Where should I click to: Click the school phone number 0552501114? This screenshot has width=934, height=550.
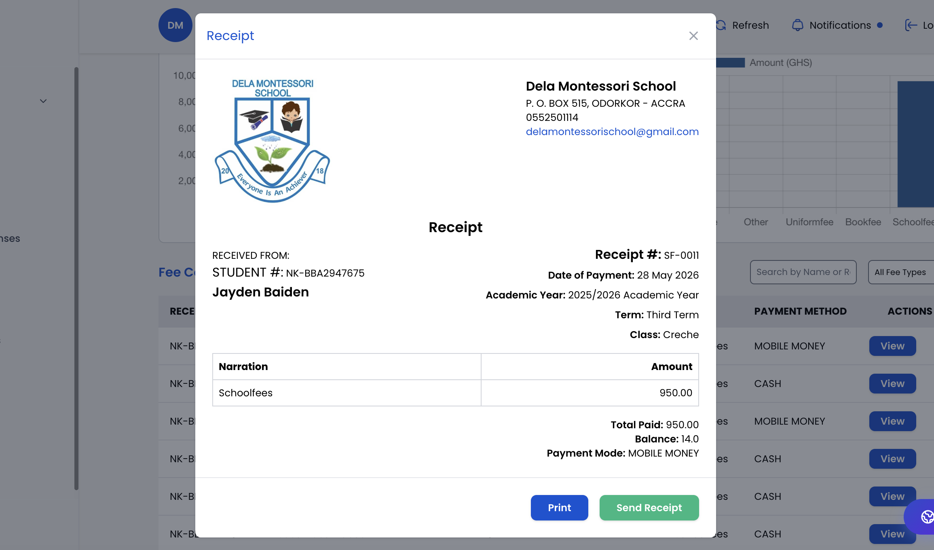coord(552,117)
